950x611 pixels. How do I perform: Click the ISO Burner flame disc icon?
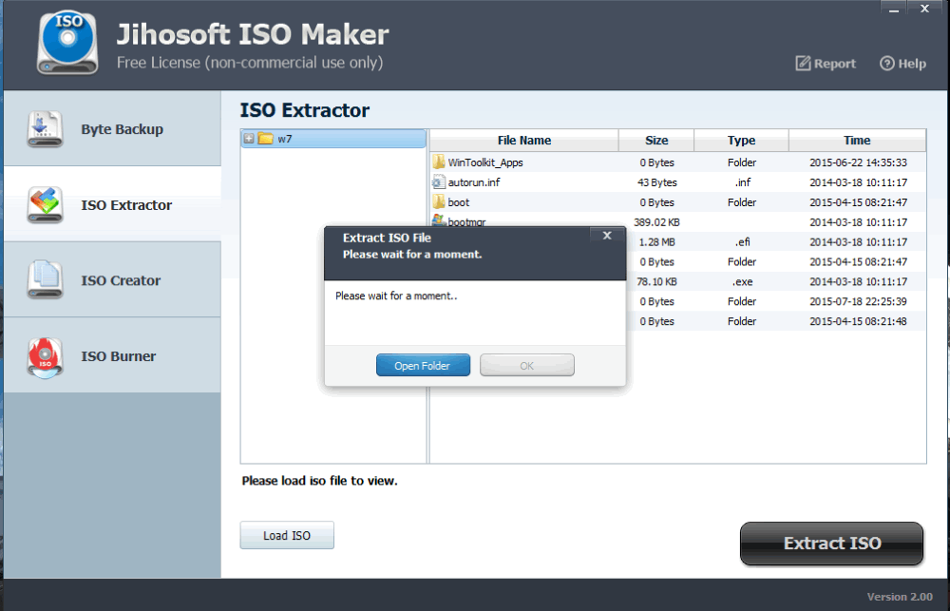(45, 357)
